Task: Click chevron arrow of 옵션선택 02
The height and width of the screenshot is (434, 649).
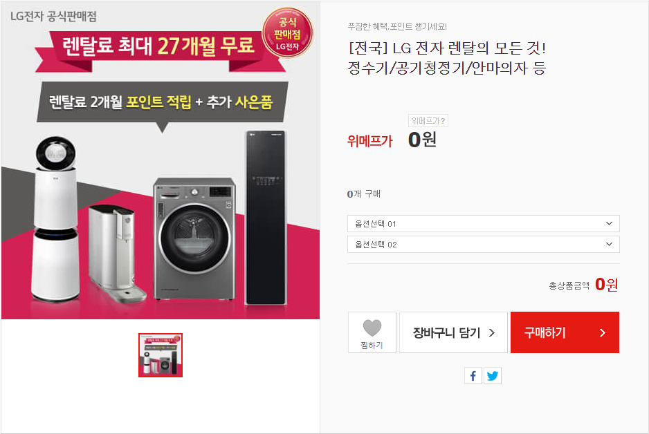Action: point(609,244)
